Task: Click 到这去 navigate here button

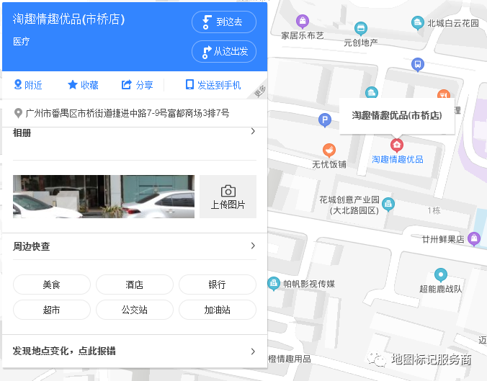Action: pos(223,22)
